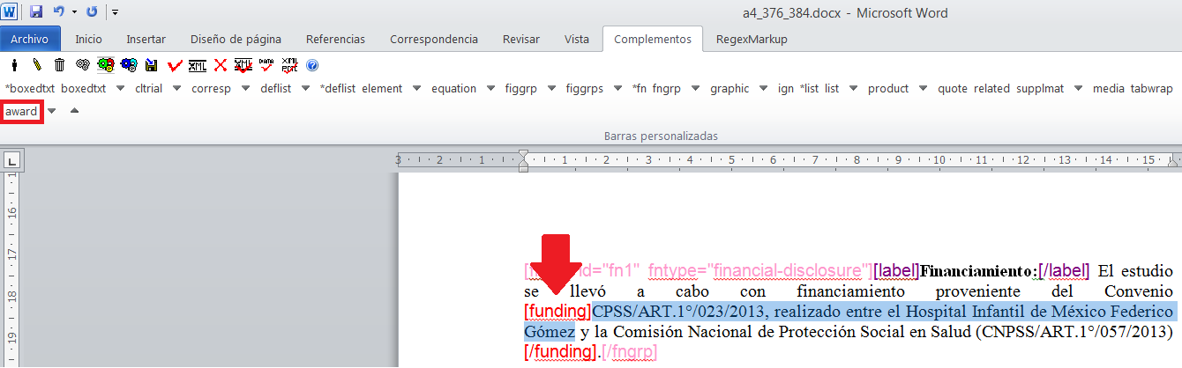Click the Save icon in quick access

click(36, 12)
